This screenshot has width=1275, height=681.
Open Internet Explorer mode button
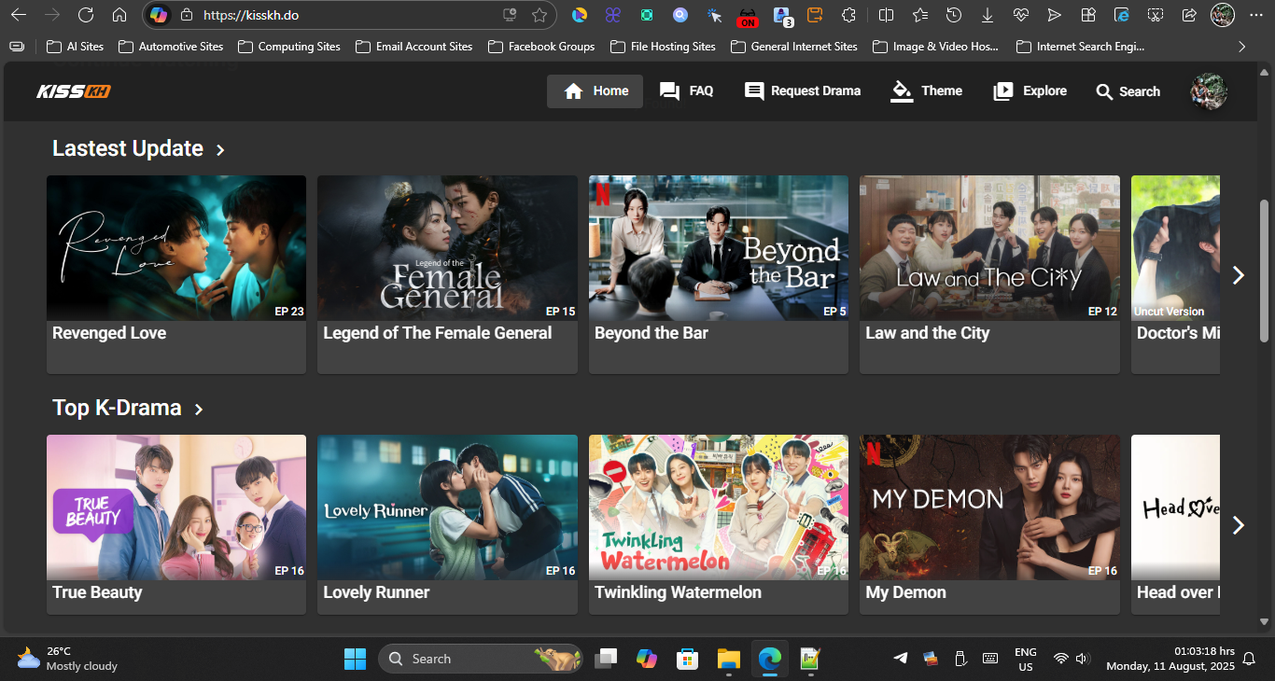[1122, 15]
